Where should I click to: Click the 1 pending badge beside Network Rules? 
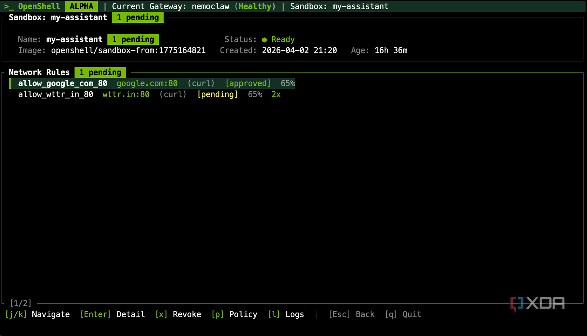click(100, 72)
